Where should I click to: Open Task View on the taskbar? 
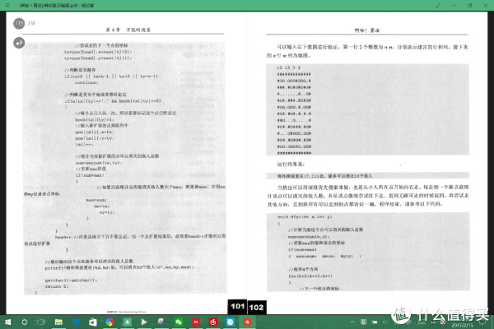(x=41, y=322)
